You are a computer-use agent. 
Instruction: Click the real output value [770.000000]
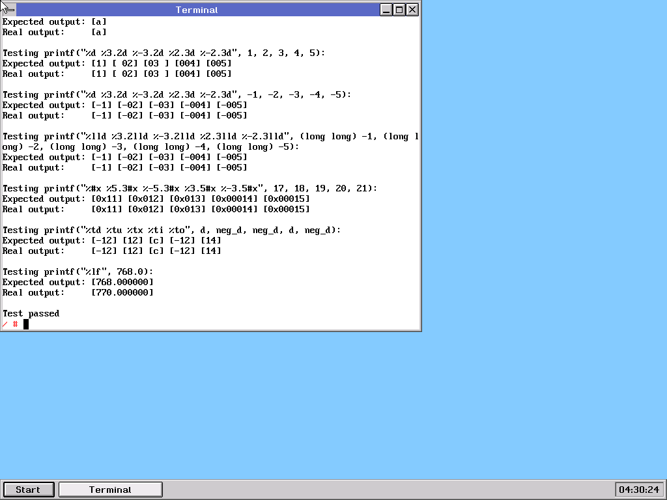122,293
